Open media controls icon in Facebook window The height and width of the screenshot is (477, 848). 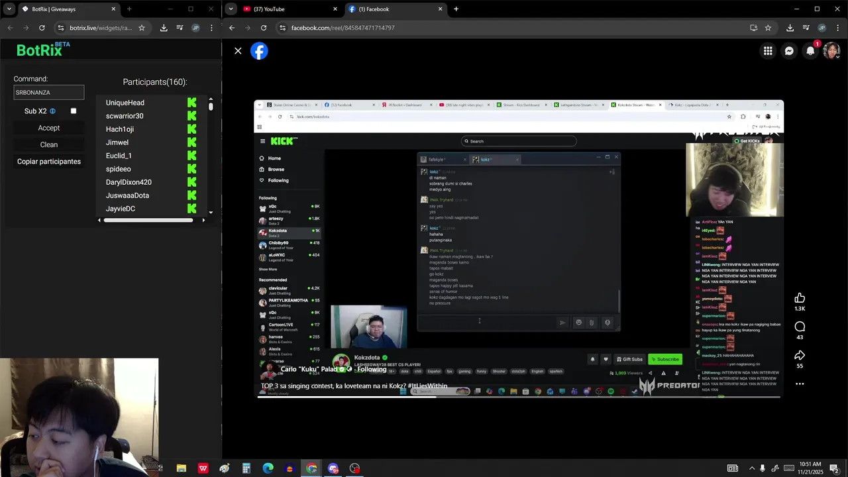pos(806,28)
